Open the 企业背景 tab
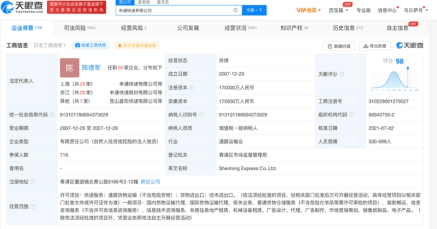 [x=27, y=28]
